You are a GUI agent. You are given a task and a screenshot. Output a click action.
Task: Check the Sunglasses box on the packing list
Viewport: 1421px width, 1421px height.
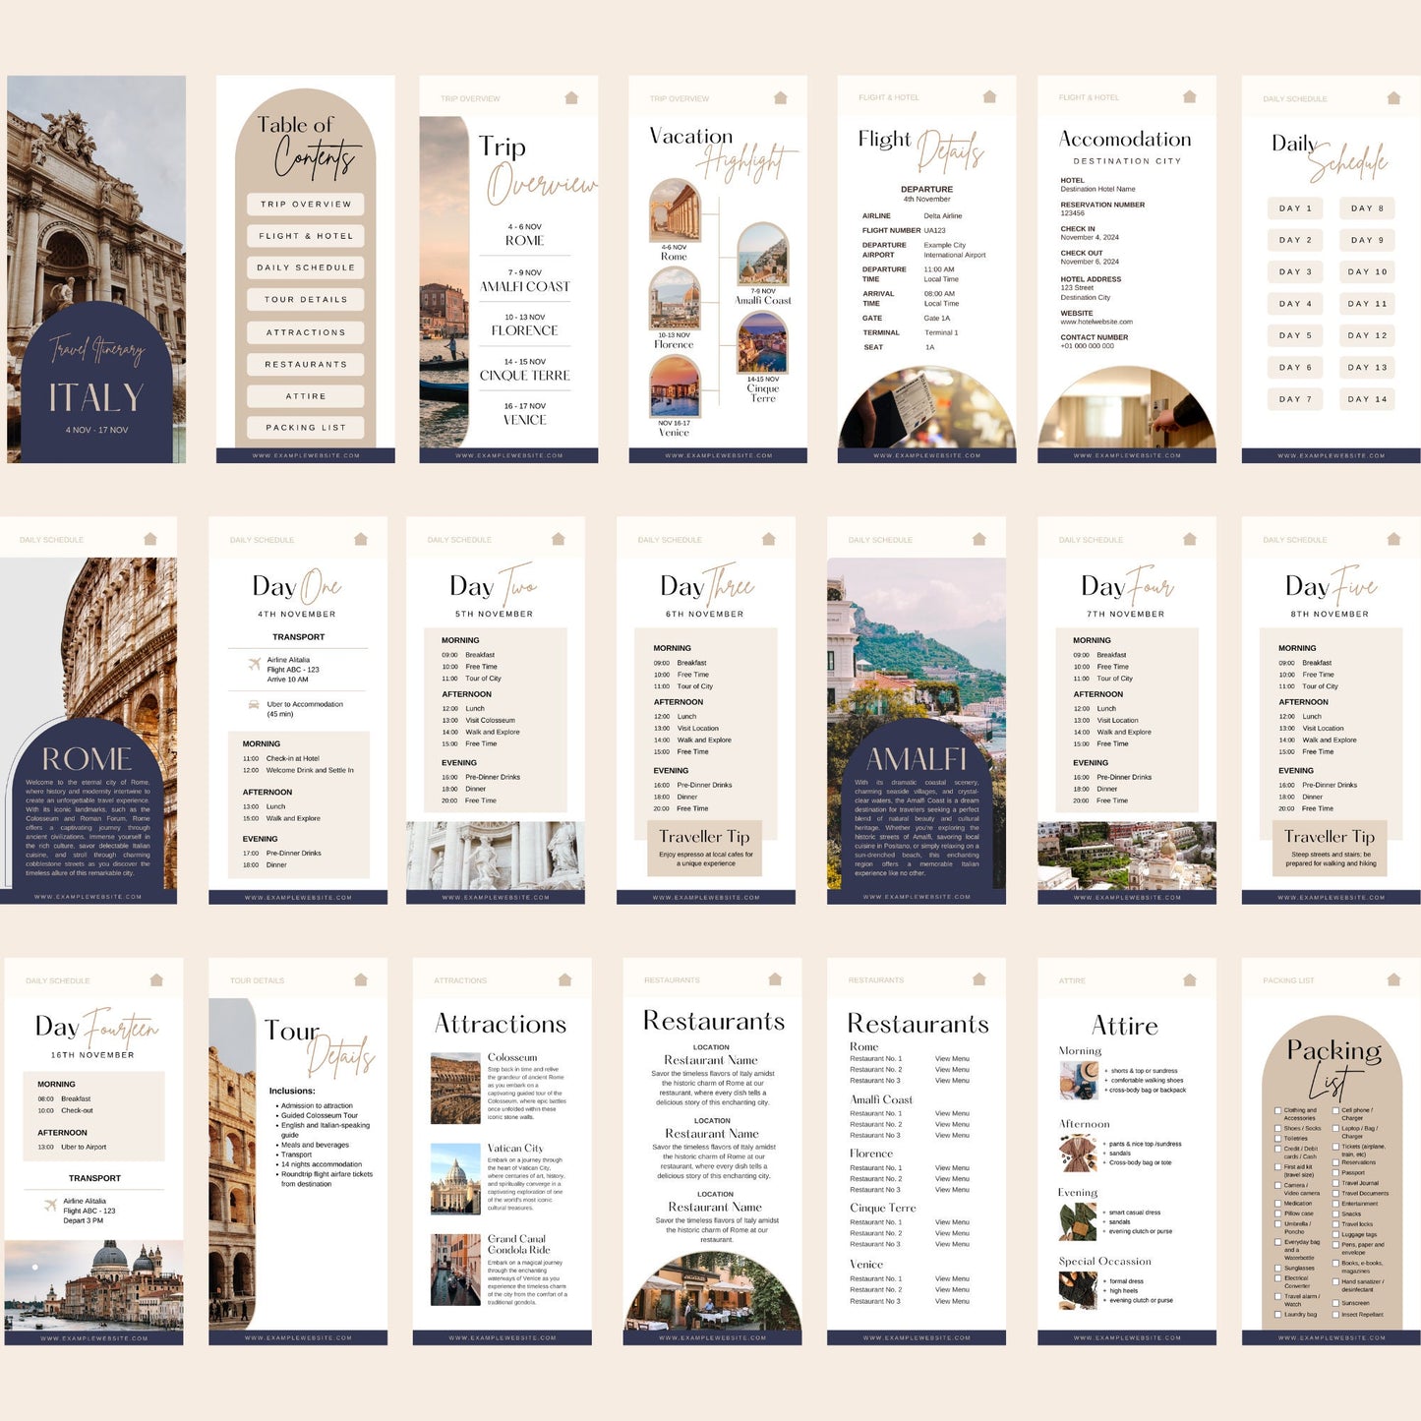[1278, 1269]
